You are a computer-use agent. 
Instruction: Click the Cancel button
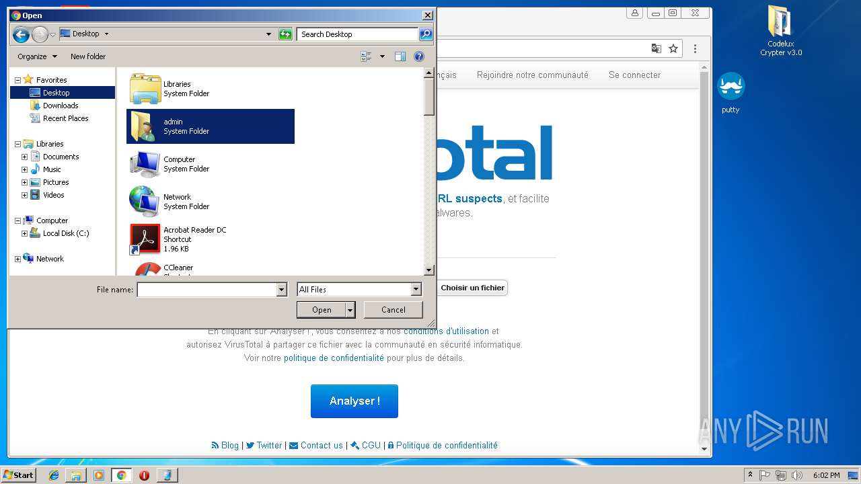coord(394,310)
